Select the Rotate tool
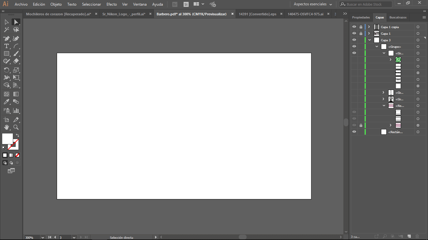This screenshot has width=428, height=240. tap(7, 70)
